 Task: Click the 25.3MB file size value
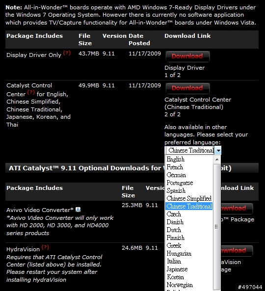132,205
